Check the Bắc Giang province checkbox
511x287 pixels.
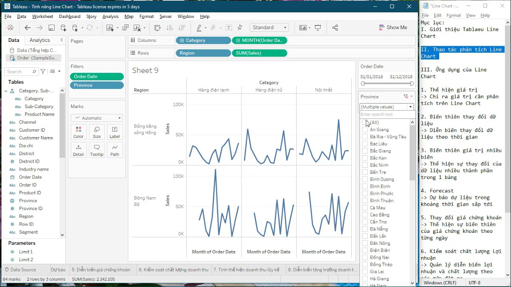point(365,151)
